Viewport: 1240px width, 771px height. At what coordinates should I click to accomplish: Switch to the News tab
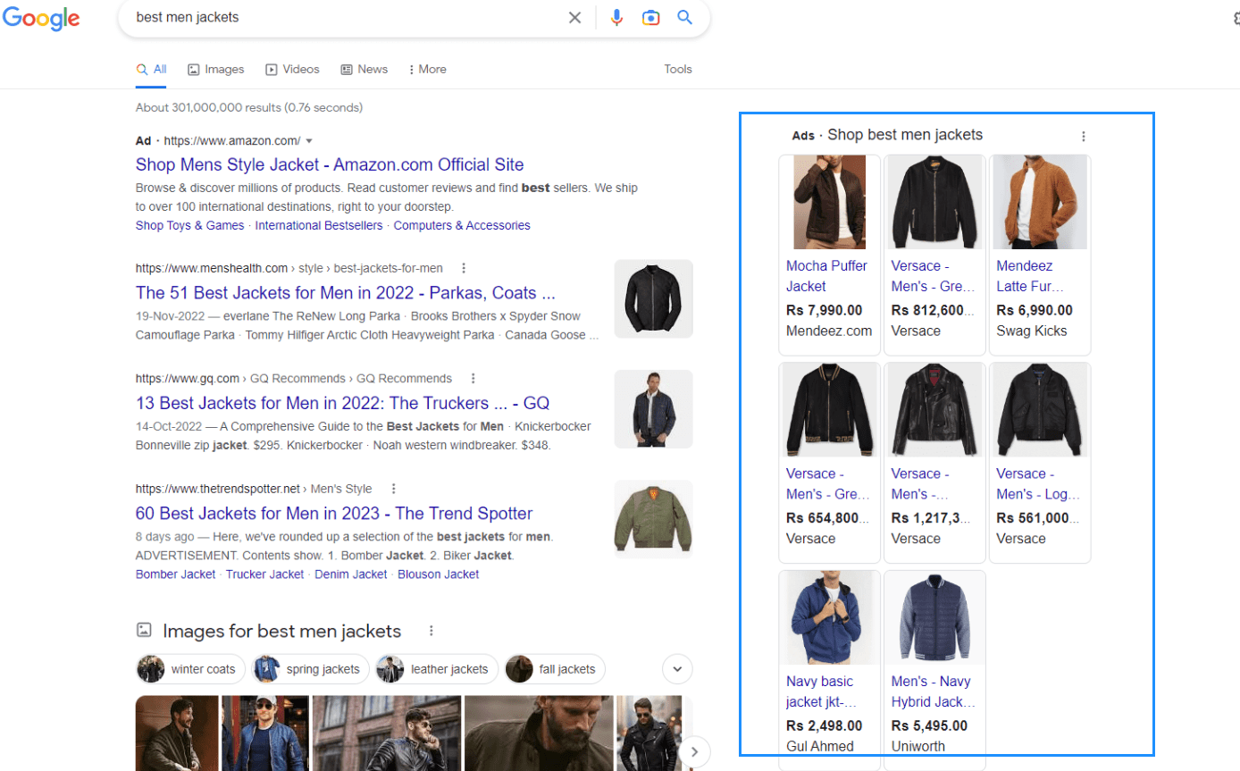click(364, 69)
